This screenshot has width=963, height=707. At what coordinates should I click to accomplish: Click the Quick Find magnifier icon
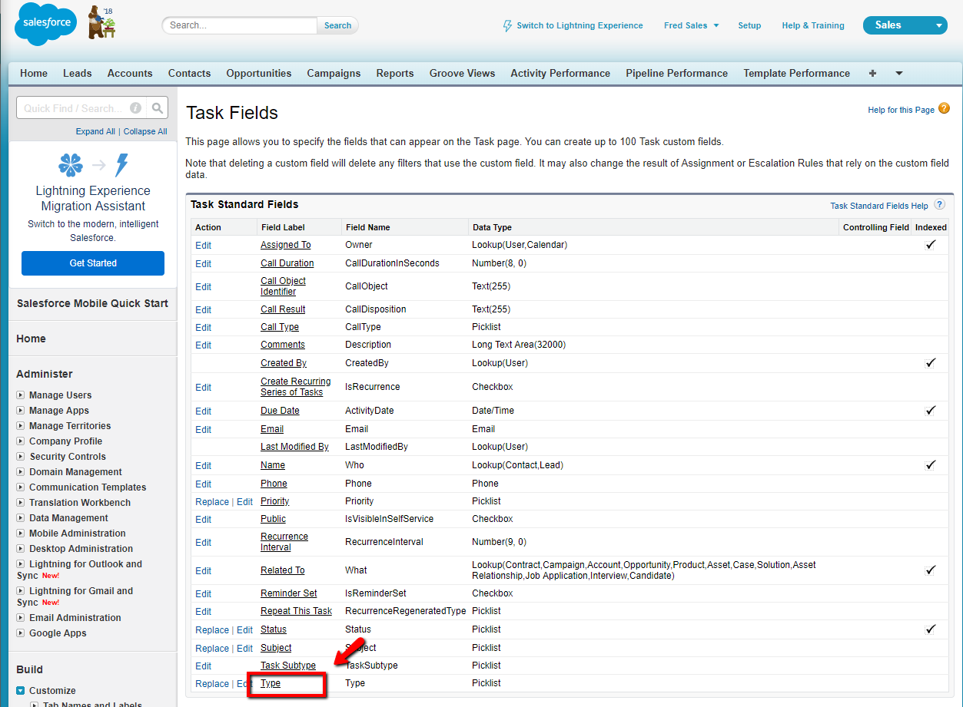[x=157, y=108]
